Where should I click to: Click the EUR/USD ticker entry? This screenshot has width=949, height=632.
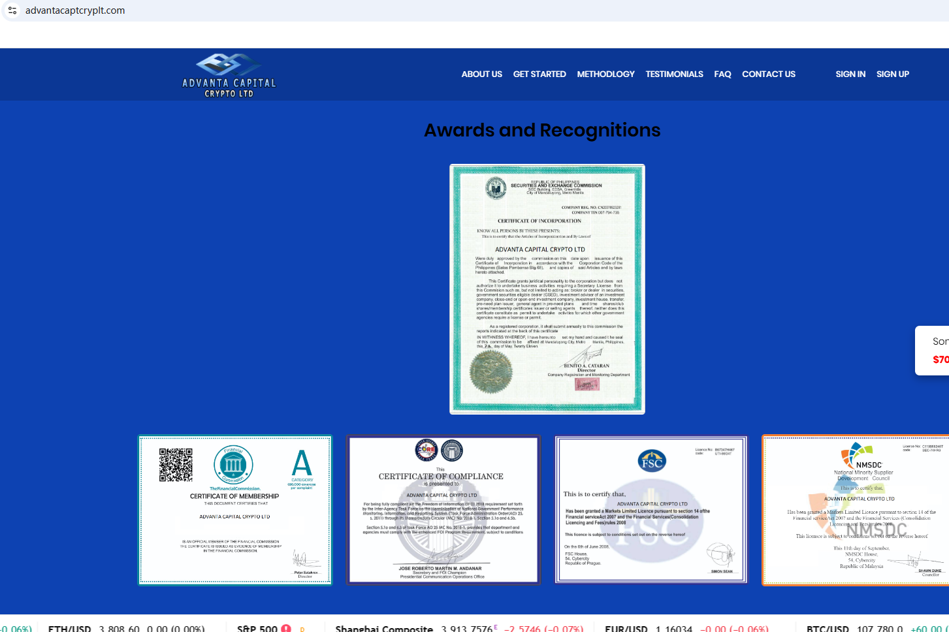click(x=686, y=628)
